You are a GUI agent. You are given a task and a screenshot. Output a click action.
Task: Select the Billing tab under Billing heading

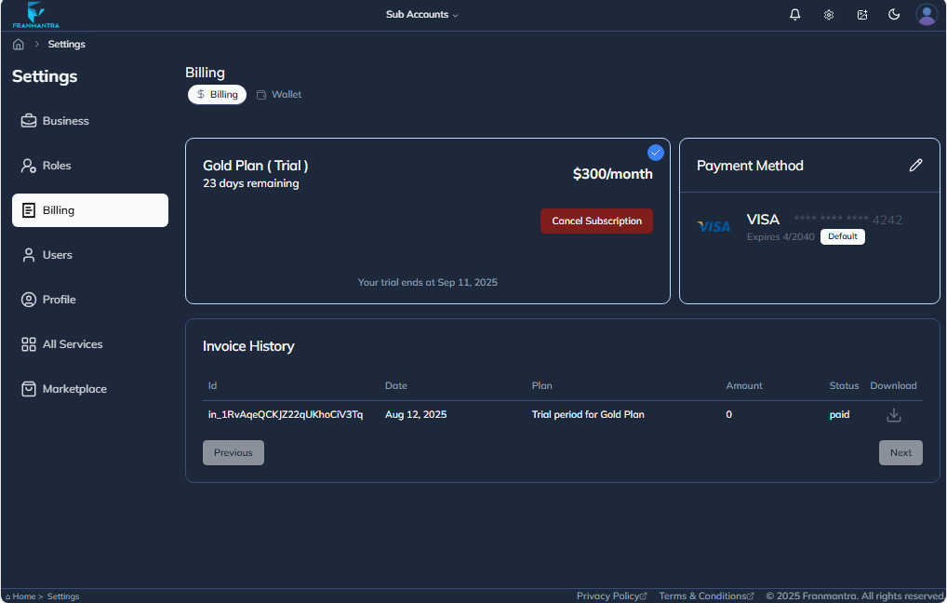pos(217,94)
